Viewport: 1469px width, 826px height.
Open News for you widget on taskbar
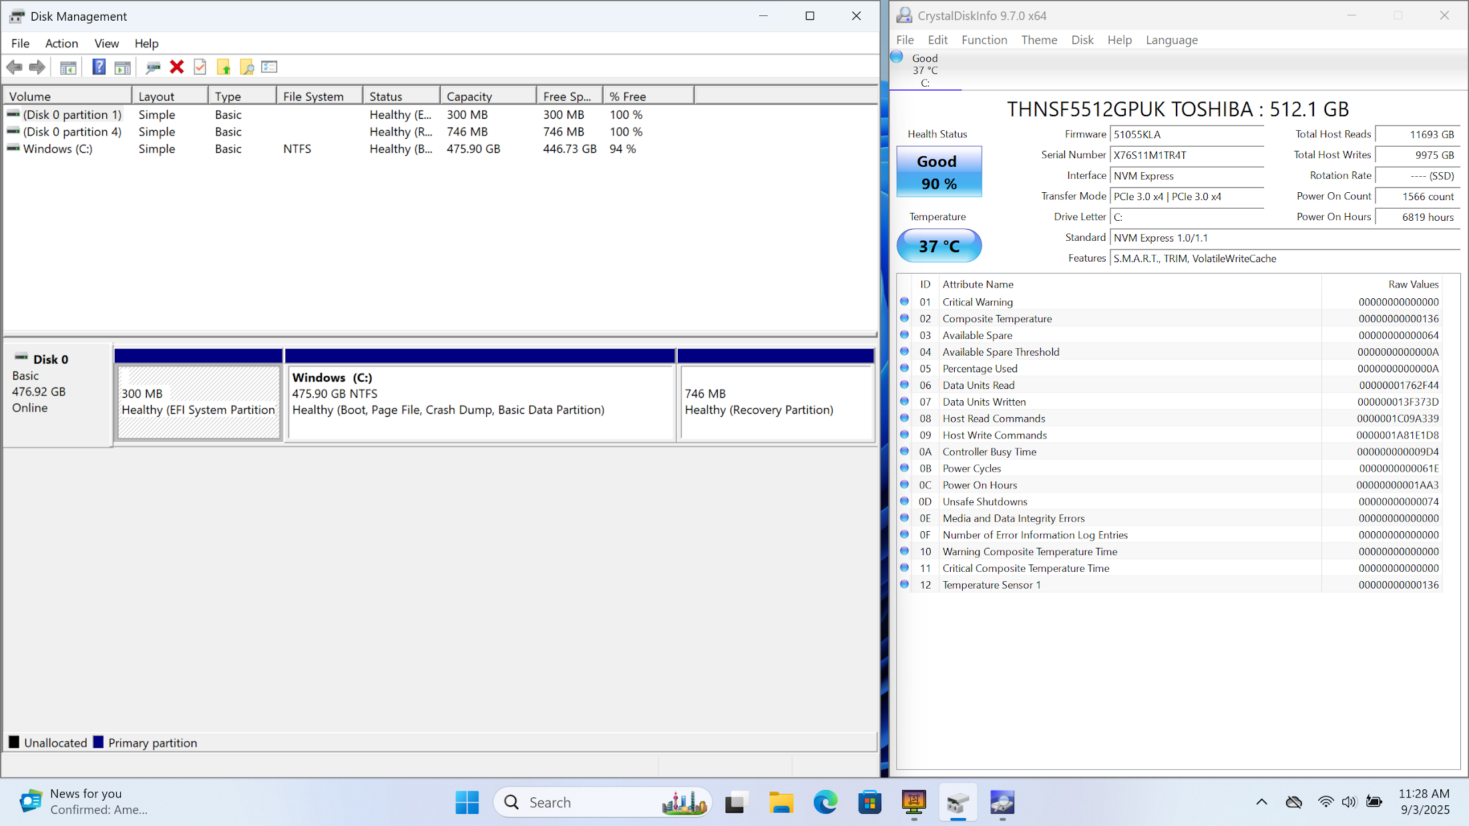pyautogui.click(x=83, y=801)
